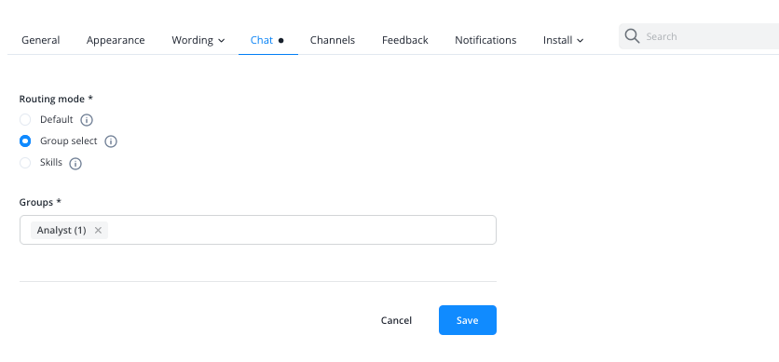The height and width of the screenshot is (362, 779).
Task: Open the Feedback tab
Action: tap(405, 40)
